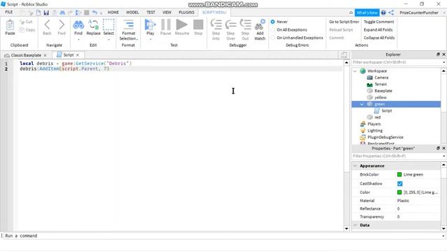
Task: Open the Filter Properties dropdown arrow
Action: (x=444, y=156)
